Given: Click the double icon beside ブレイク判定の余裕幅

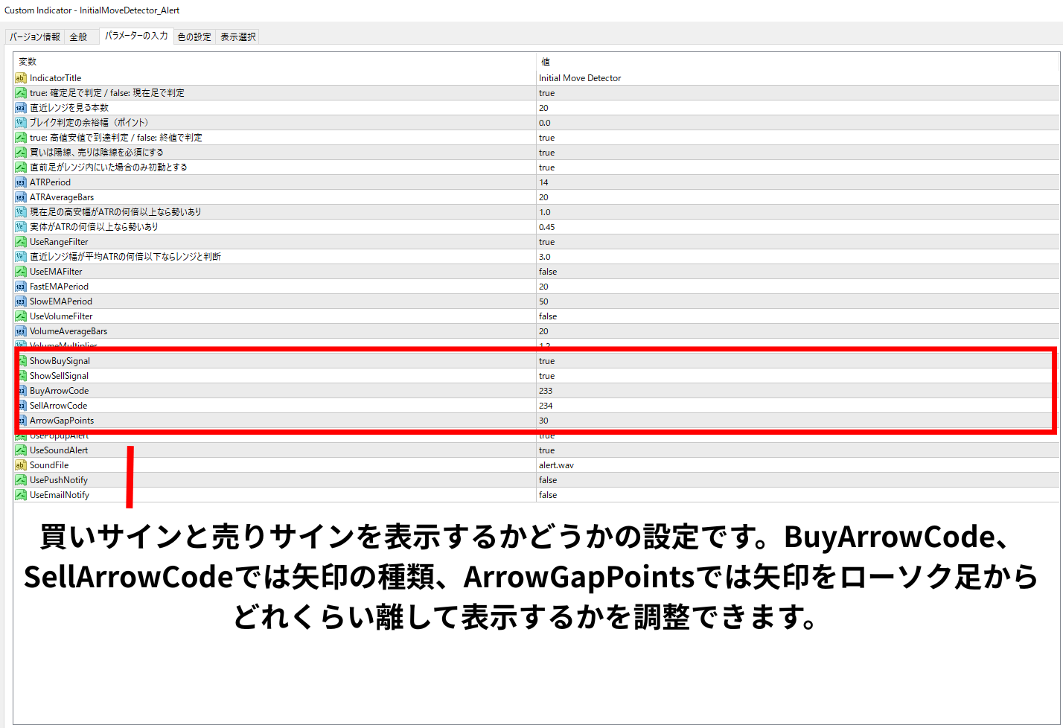Looking at the screenshot, I should click(21, 123).
